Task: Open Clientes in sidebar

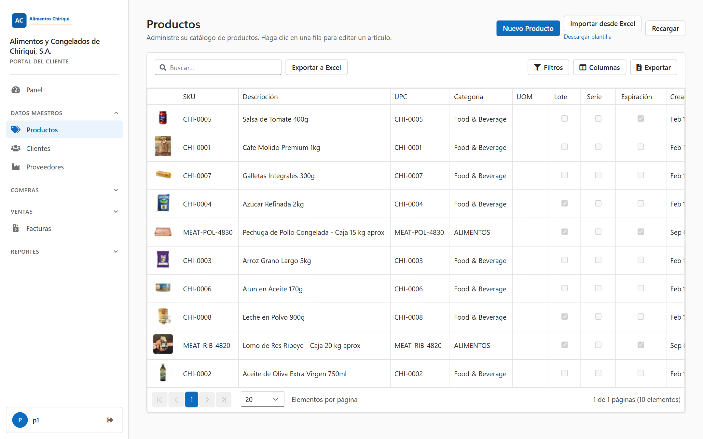Action: pos(64,148)
